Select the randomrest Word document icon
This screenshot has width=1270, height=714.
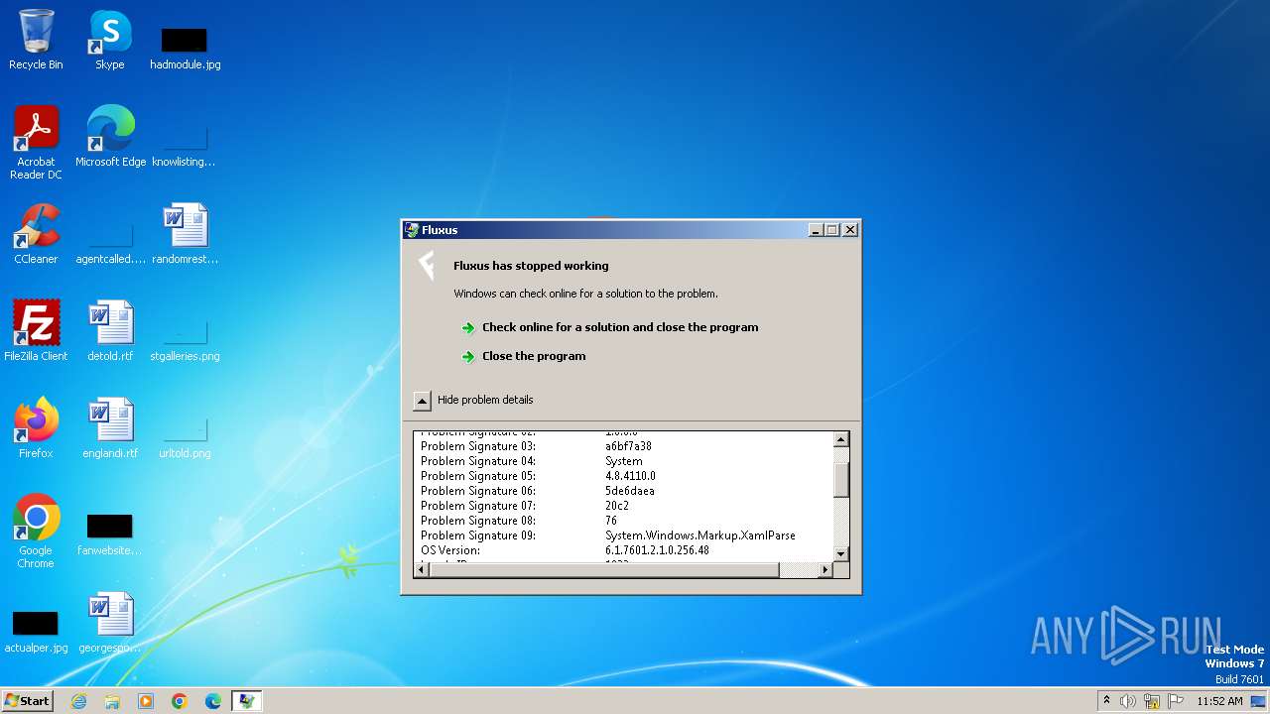(185, 234)
